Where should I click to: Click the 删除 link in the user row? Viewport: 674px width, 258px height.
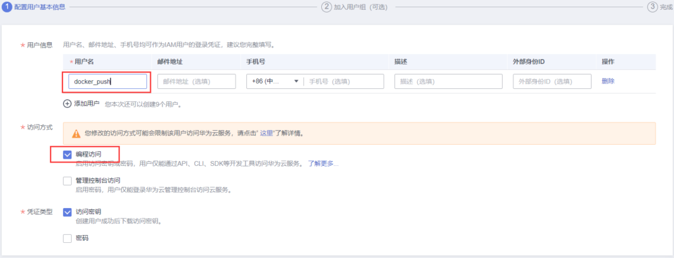[608, 81]
